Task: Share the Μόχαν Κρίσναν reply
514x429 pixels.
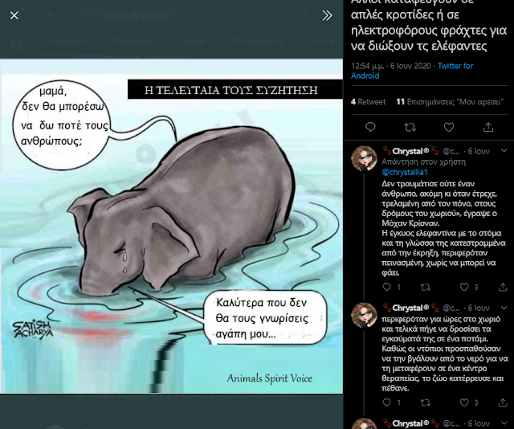Action: [503, 287]
